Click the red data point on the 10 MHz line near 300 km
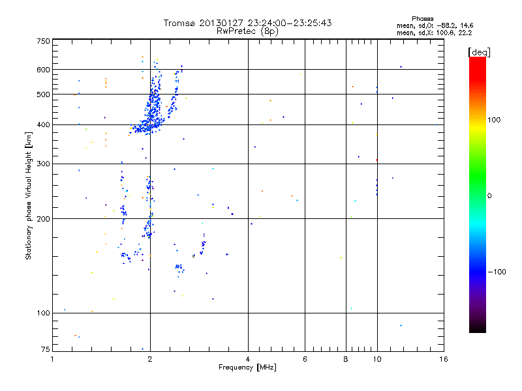Screen dimensions: 522x391 point(376,160)
